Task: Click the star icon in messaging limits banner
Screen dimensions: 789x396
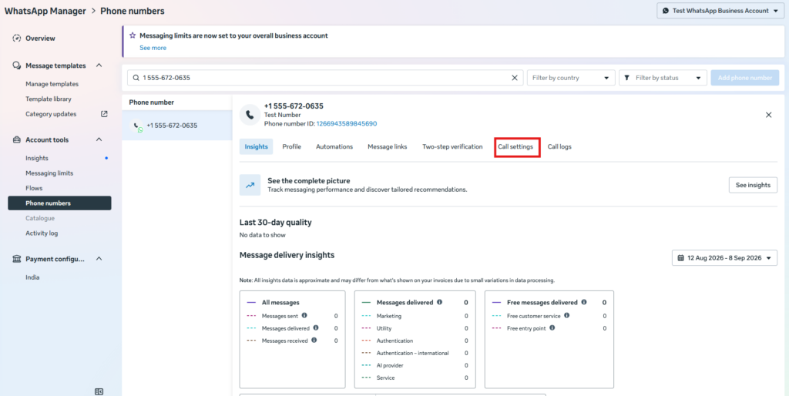Action: pos(133,35)
